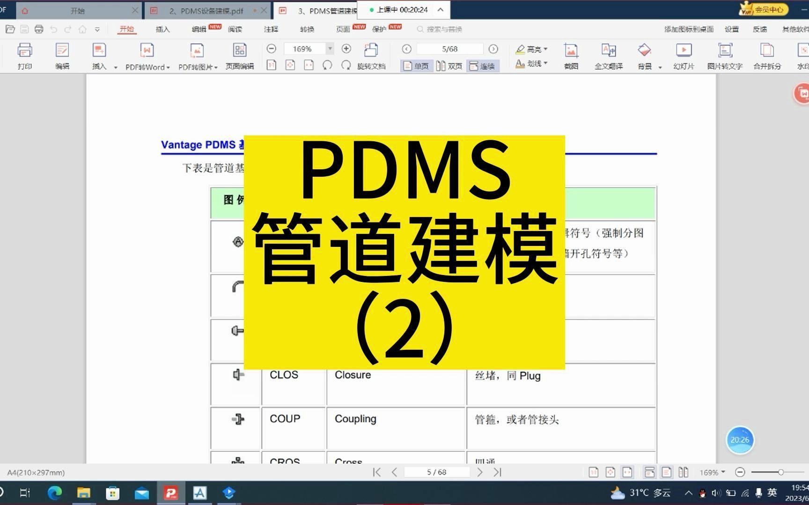This screenshot has height=505, width=809.
Task: Click the 页面编辑 page edit icon
Action: (x=240, y=56)
